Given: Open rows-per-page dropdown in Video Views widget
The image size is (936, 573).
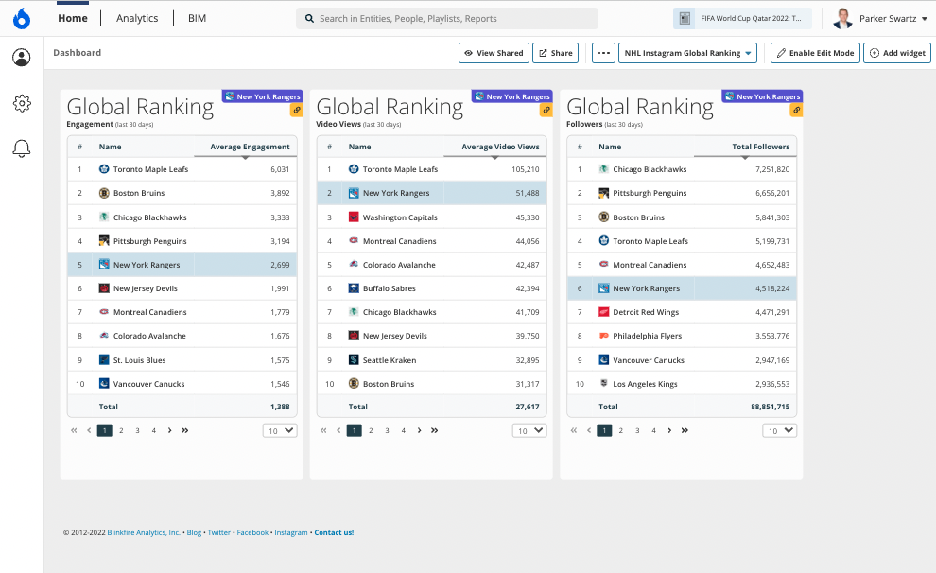Looking at the screenshot, I should click(529, 430).
